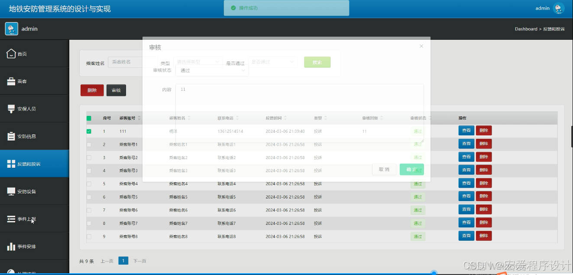Click 确定 in the dialog
This screenshot has width=573, height=275.
click(x=411, y=169)
